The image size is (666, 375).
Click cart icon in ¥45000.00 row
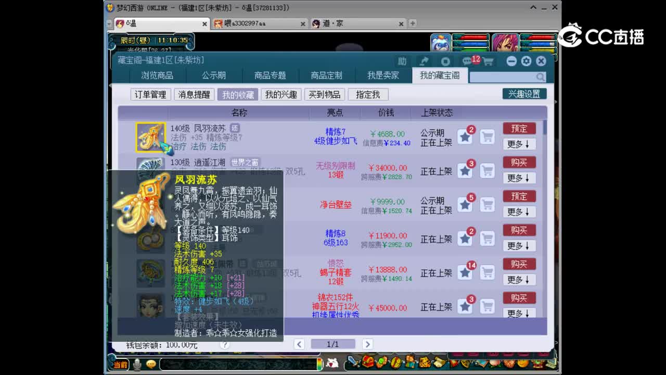(487, 306)
